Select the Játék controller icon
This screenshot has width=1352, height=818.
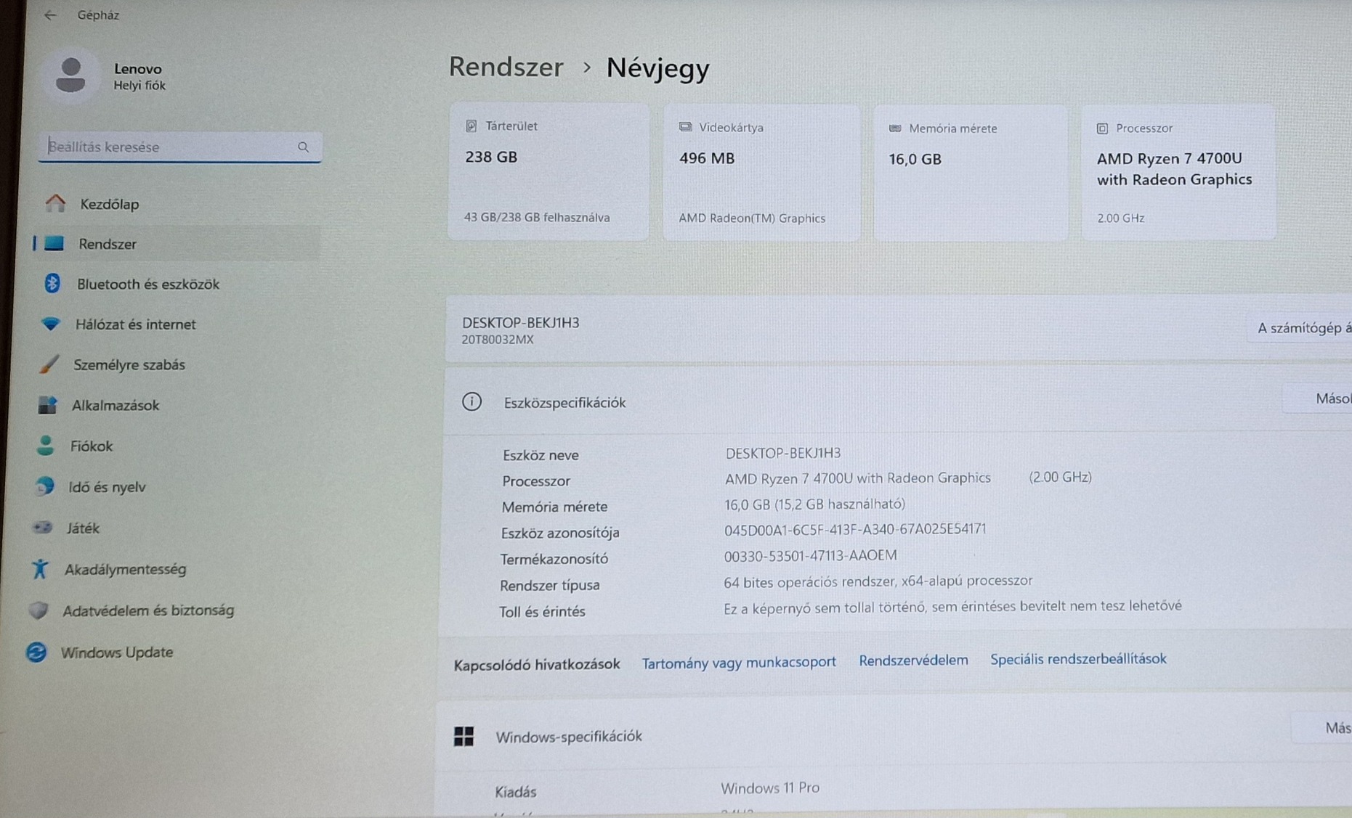click(42, 528)
